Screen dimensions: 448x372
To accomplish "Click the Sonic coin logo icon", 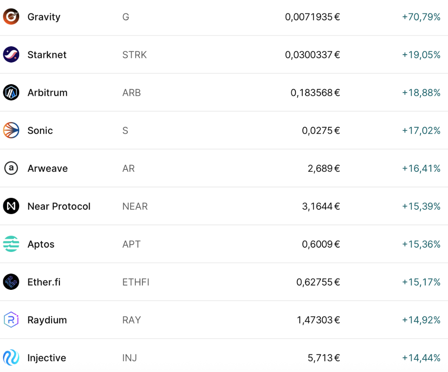I will 11,130.
